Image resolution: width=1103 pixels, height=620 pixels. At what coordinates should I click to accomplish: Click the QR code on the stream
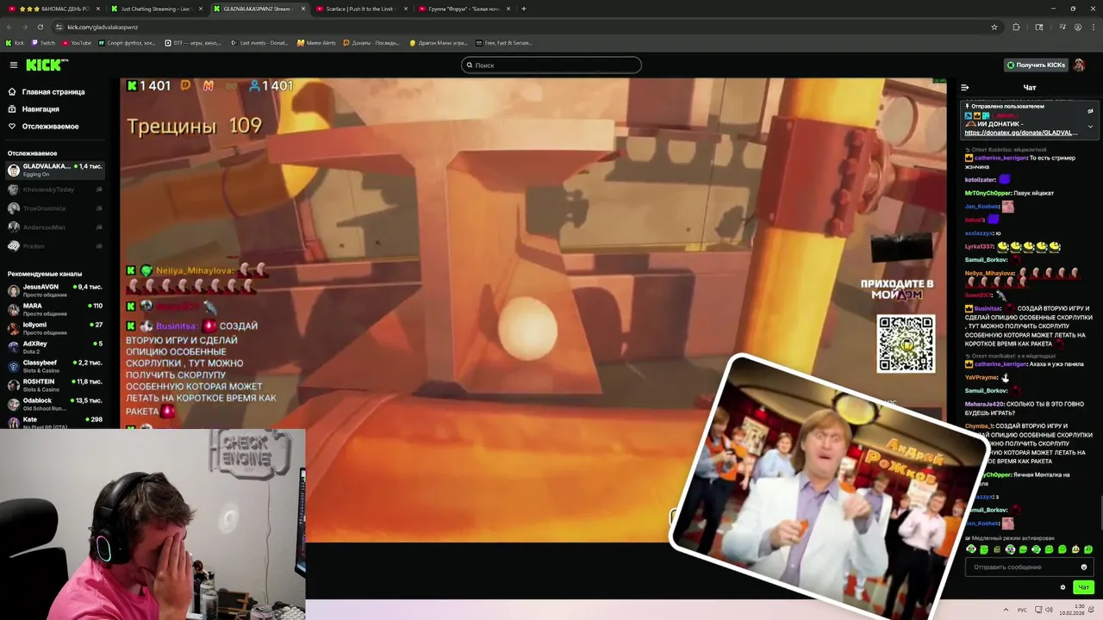906,344
